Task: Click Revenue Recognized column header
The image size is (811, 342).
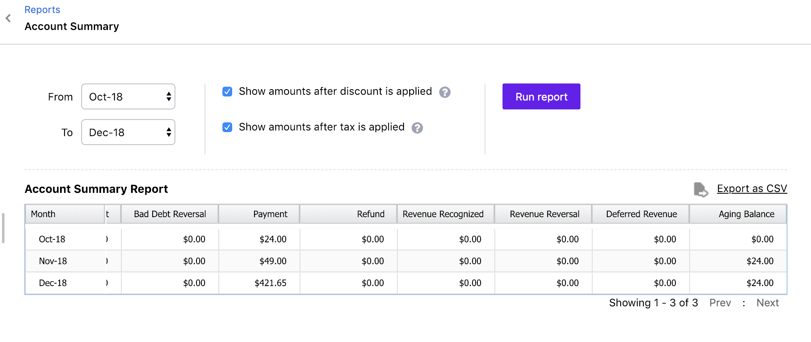Action: click(x=443, y=214)
